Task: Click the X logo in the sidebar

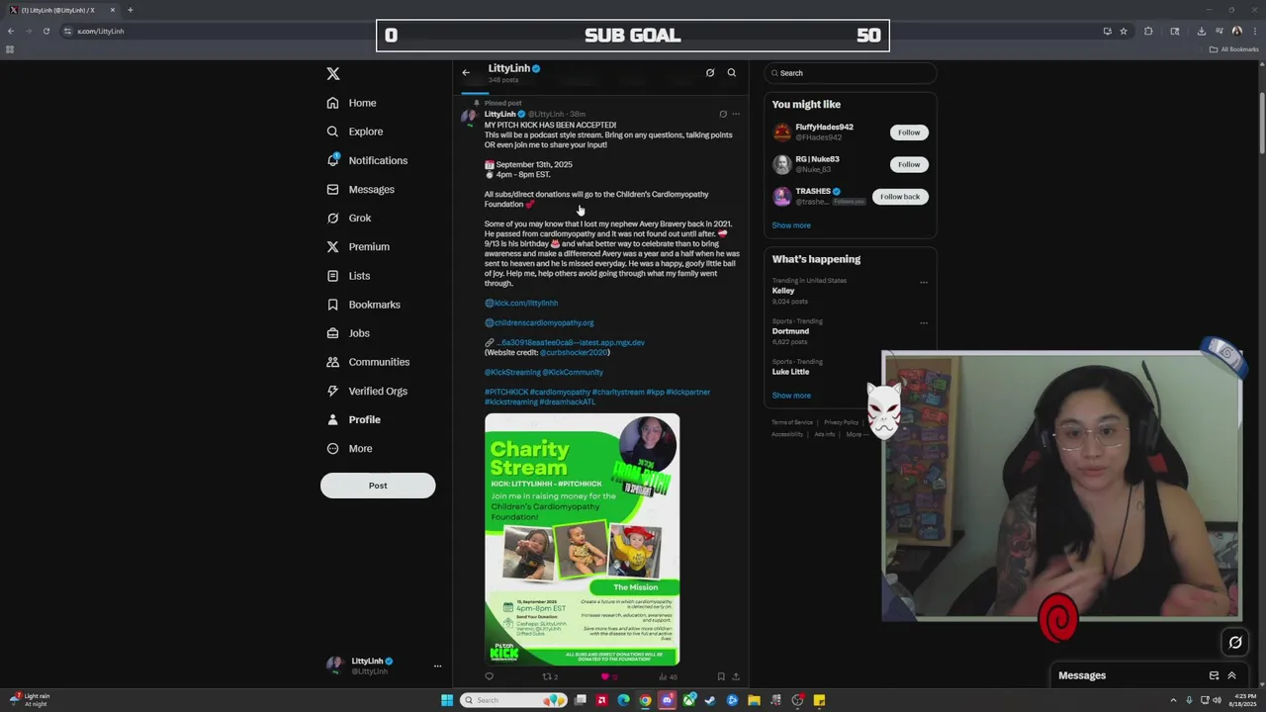Action: pyautogui.click(x=333, y=74)
